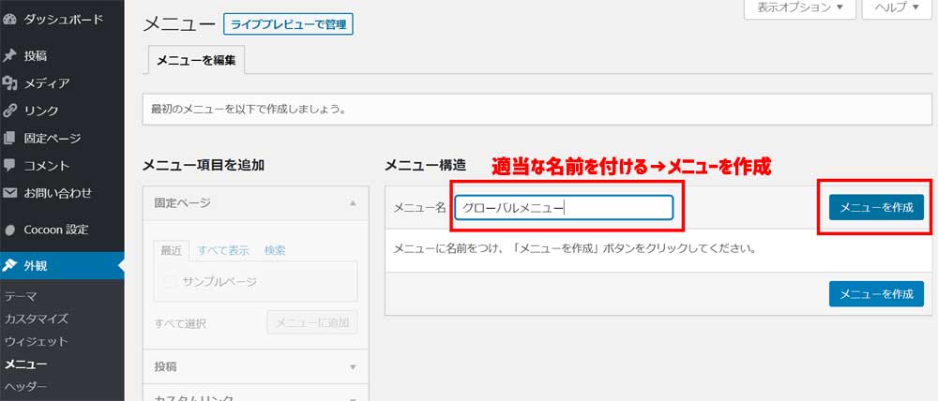Click the コメント speech bubble icon

[10, 166]
